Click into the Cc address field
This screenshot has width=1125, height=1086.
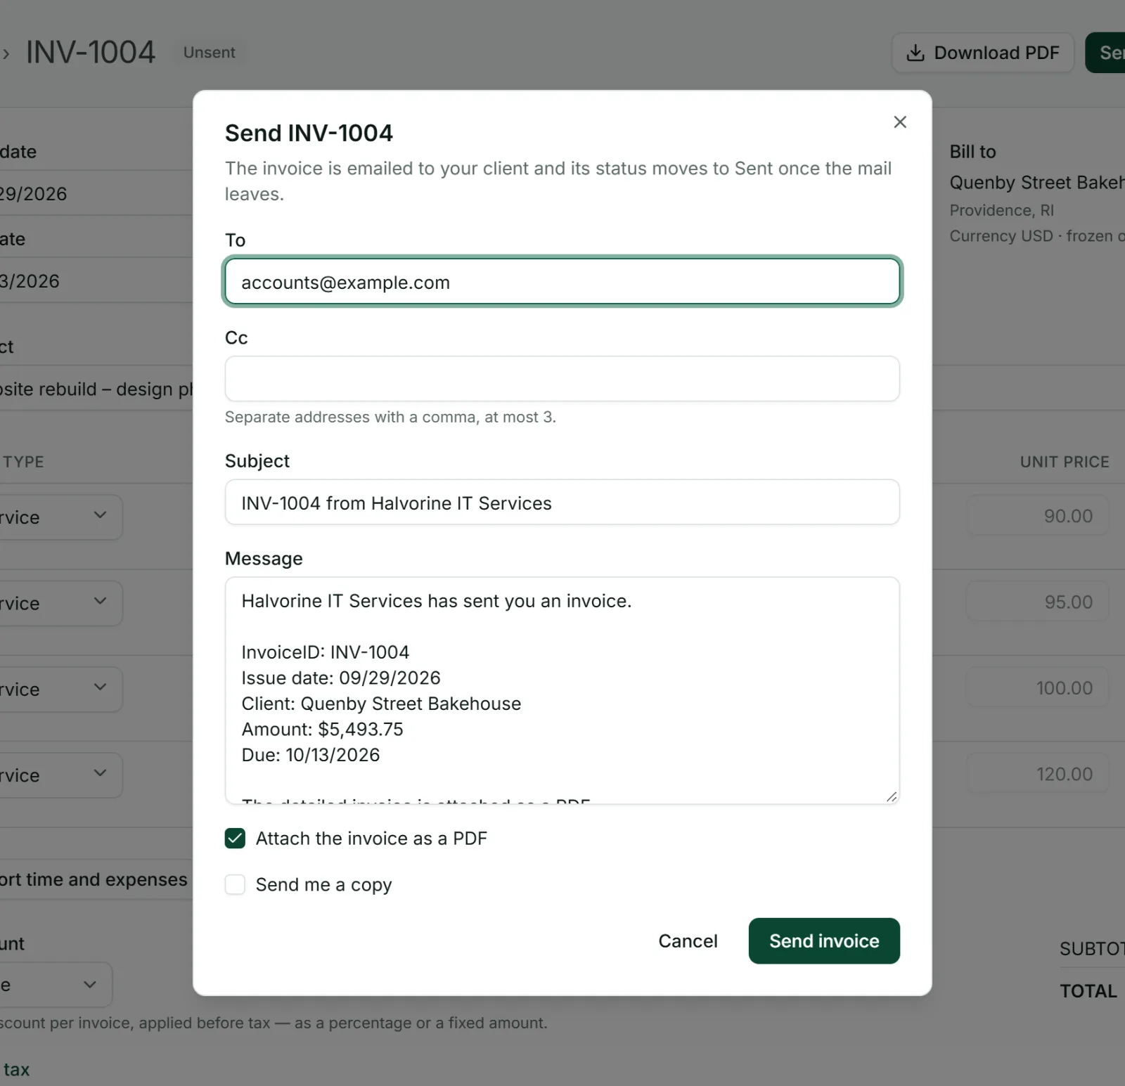pos(562,379)
